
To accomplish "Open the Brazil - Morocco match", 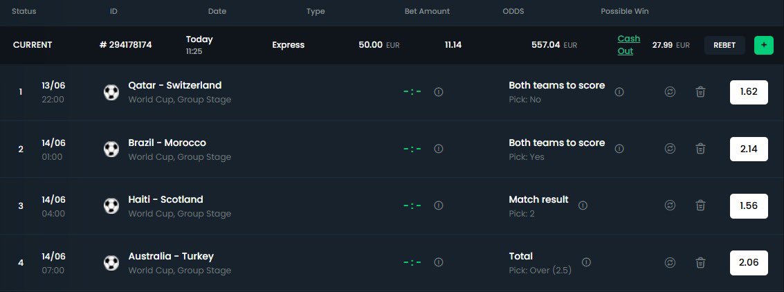I will [x=167, y=143].
